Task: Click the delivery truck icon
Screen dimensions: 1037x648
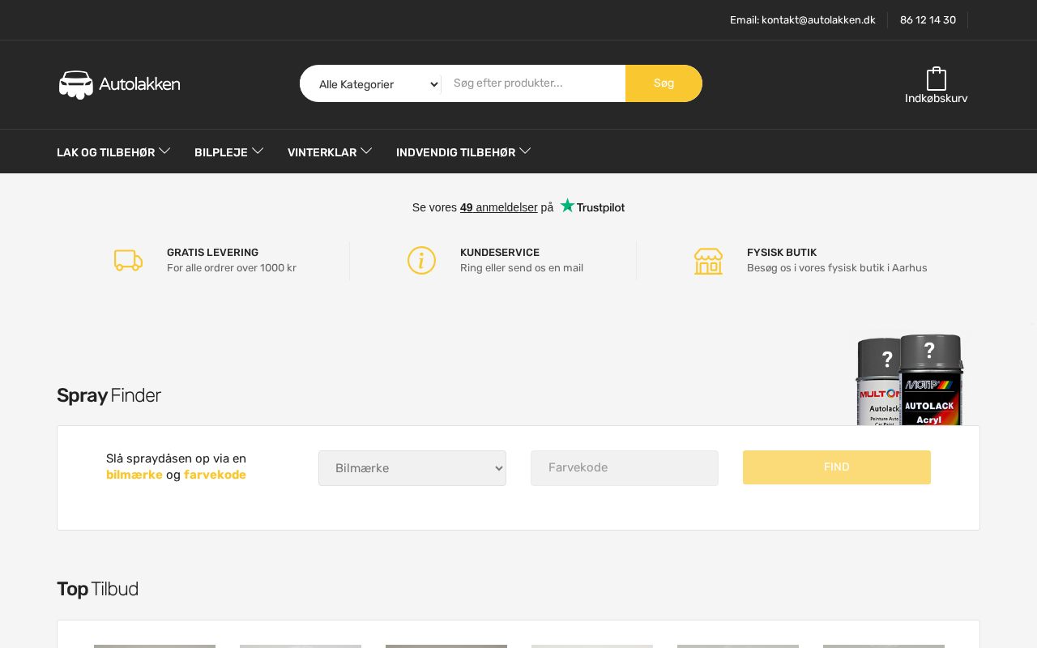Action: click(x=128, y=260)
